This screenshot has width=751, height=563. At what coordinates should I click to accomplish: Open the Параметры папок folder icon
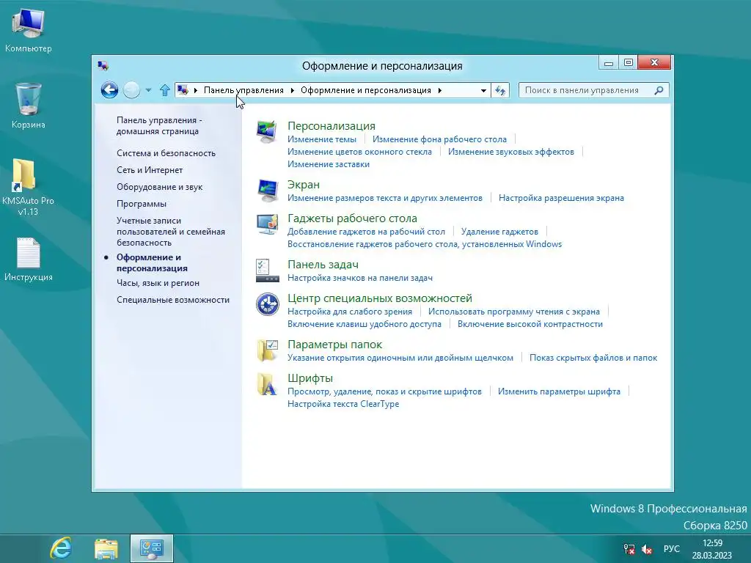(x=267, y=350)
